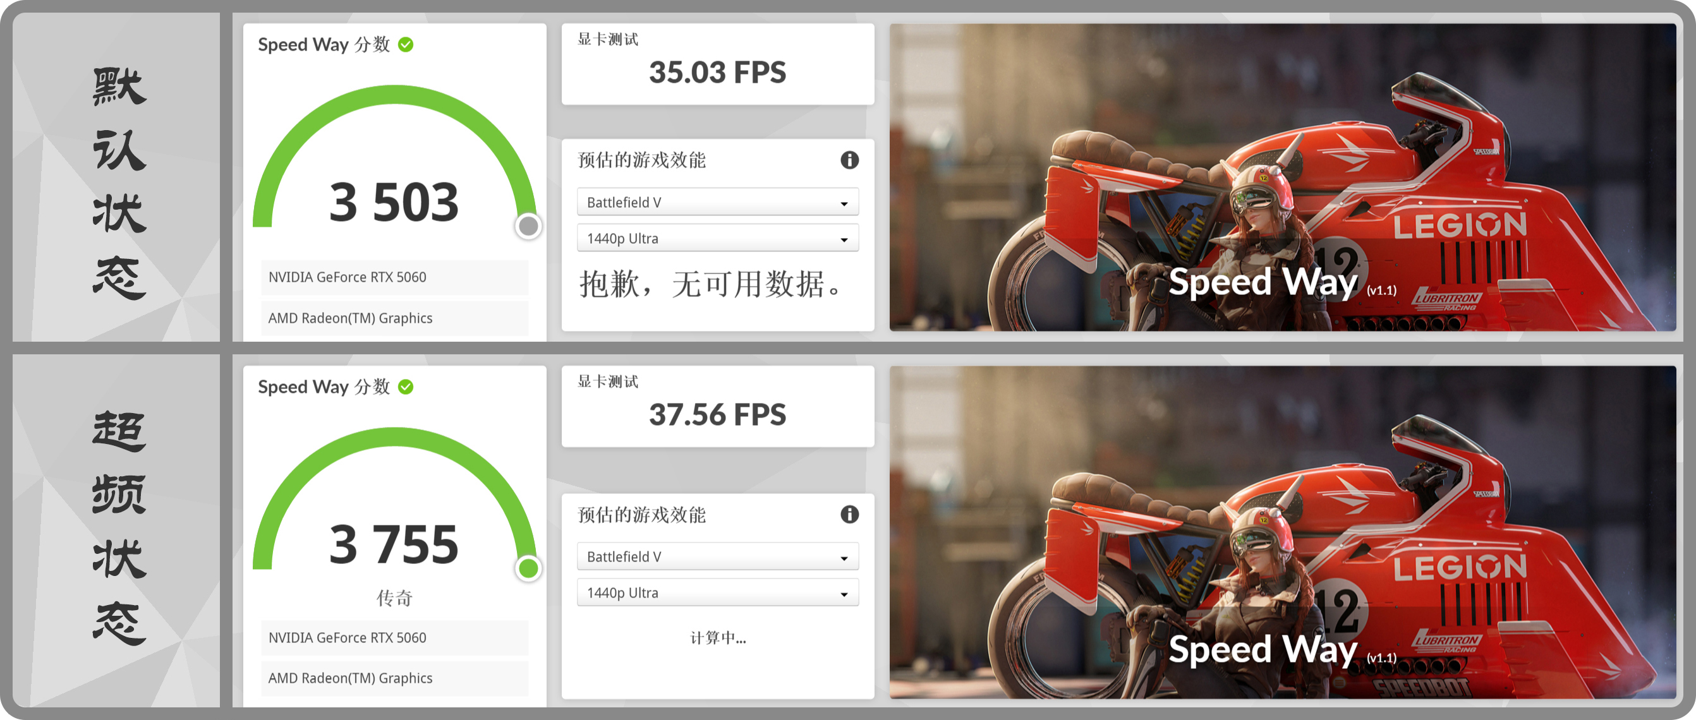The height and width of the screenshot is (720, 1696).
Task: Click the 35.03 FPS graphics test result
Action: click(717, 73)
